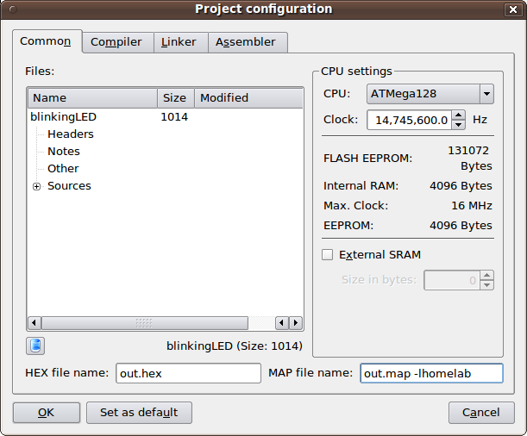The width and height of the screenshot is (527, 436).
Task: Click the blue database icon below file list
Action: pyautogui.click(x=35, y=346)
